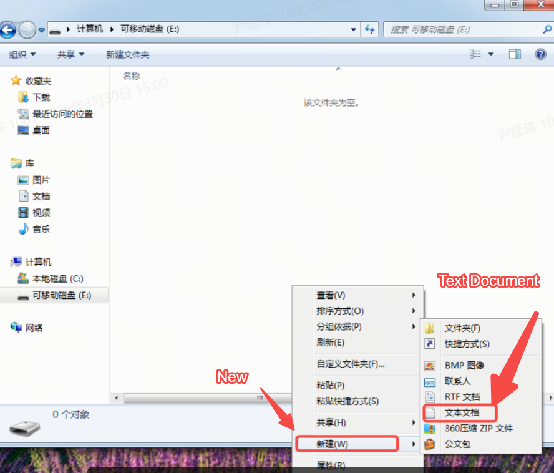Viewport: 554px width, 473px height.
Task: Toggle the preview pane icon
Action: [515, 54]
